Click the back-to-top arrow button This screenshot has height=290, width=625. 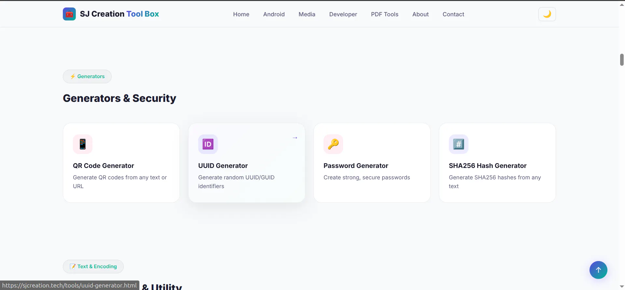[598, 270]
